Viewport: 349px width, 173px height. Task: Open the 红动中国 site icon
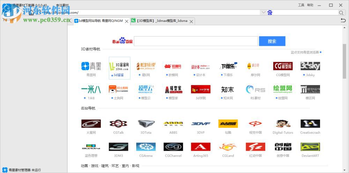pyautogui.click(x=255, y=147)
